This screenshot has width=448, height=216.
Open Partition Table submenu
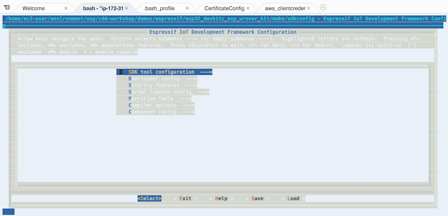[153, 98]
